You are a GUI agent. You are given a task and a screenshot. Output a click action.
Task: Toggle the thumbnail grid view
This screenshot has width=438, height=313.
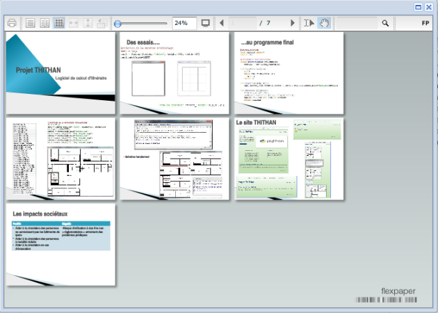click(x=58, y=23)
